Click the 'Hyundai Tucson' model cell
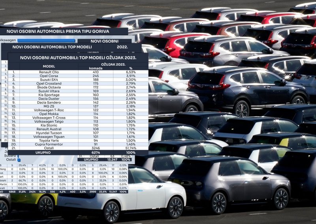This screenshot has height=224, width=316. [49, 133]
